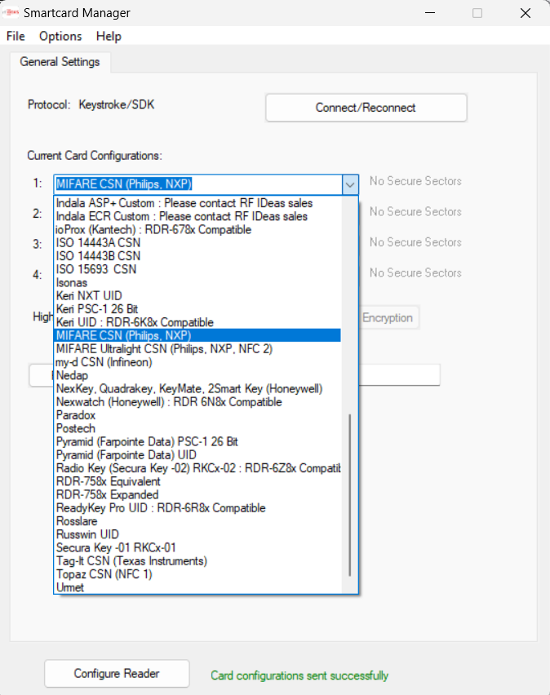The height and width of the screenshot is (695, 550).
Task: Pick Keri NXT UID option
Action: point(197,295)
